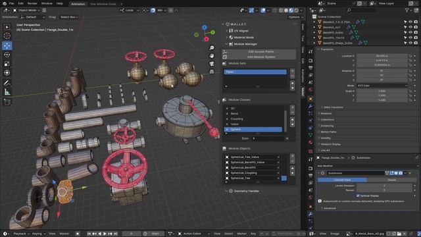The height and width of the screenshot is (237, 421).
Task: Click the Select Box tool icon
Action: 7,27
